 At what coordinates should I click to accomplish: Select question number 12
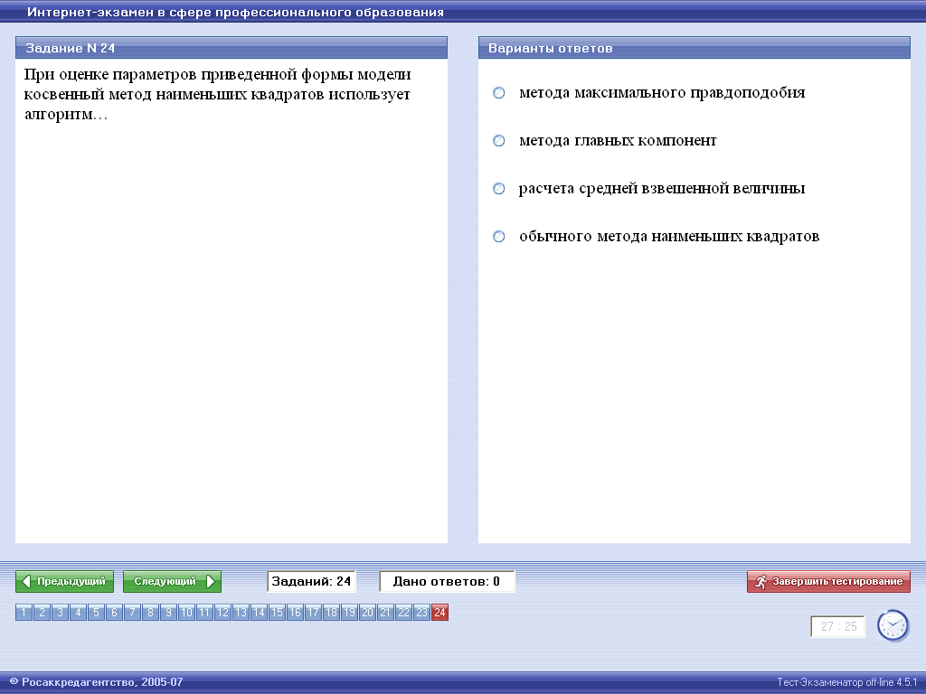[x=222, y=613]
